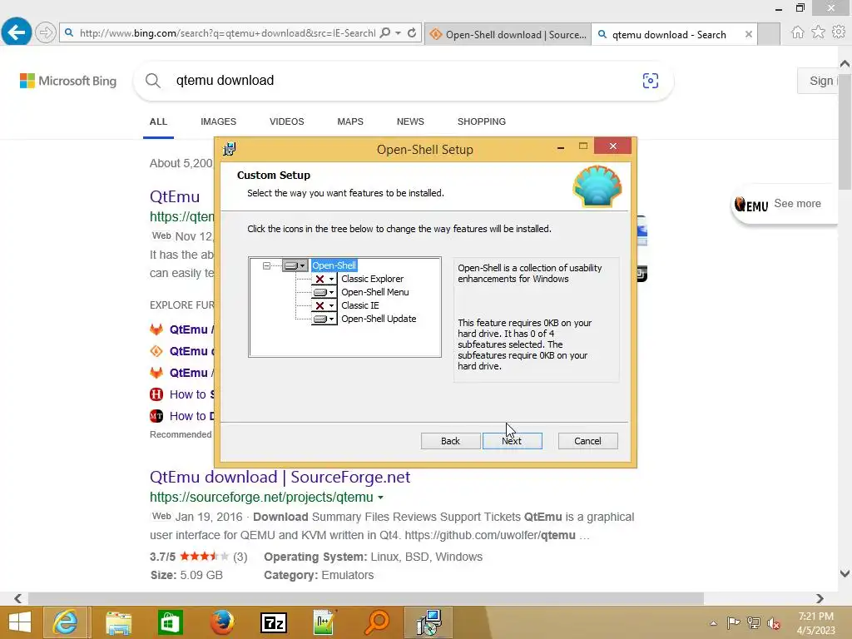Viewport: 852px width, 639px height.
Task: Open the QtEmu search result link
Action: tap(175, 196)
